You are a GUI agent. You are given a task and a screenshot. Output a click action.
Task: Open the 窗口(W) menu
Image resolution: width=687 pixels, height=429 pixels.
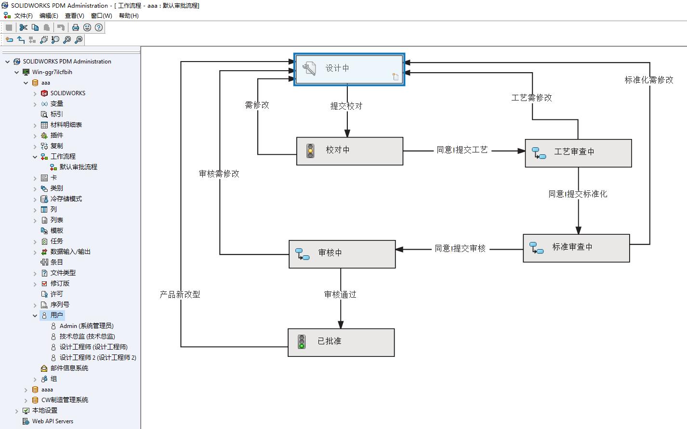102,15
